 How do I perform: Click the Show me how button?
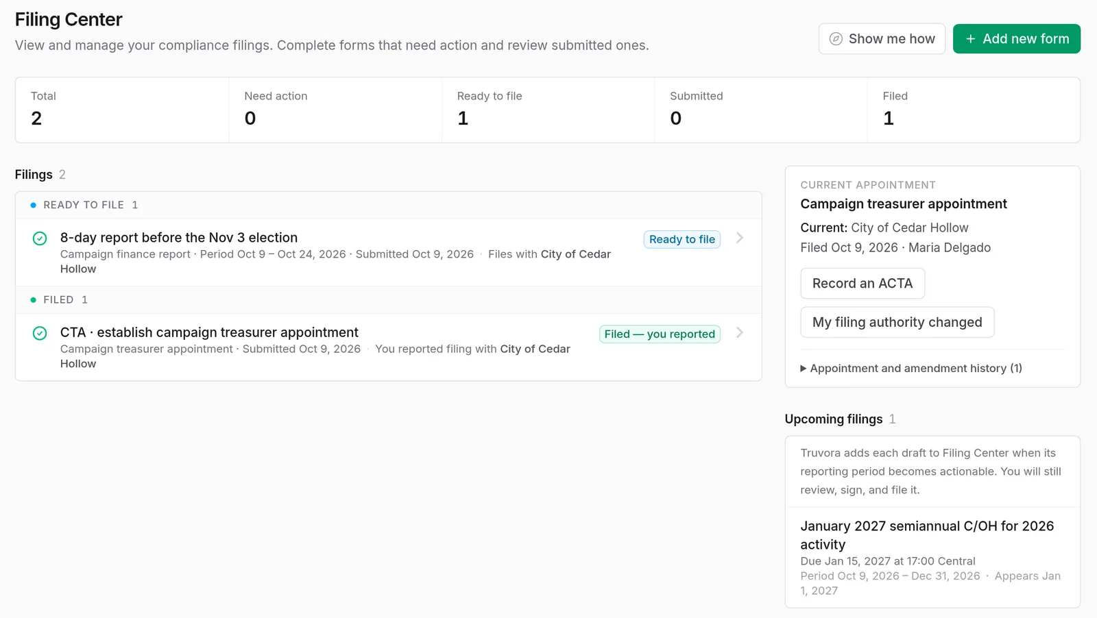882,39
